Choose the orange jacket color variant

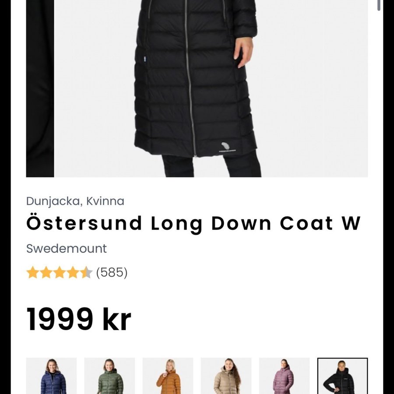168,376
